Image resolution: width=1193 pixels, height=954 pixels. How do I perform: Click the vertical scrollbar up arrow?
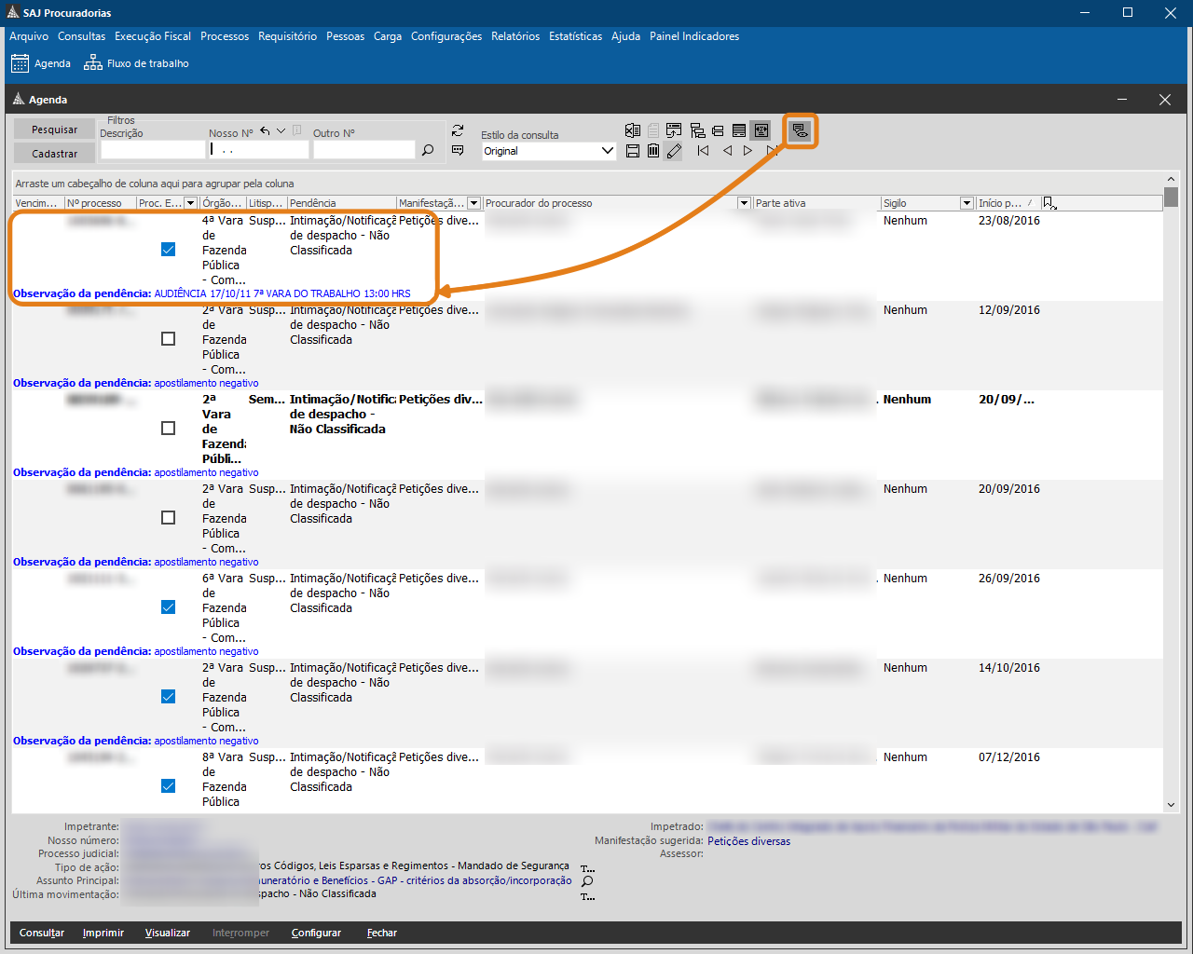click(1172, 179)
